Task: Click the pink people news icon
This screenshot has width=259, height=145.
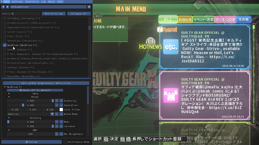Action: (171, 95)
